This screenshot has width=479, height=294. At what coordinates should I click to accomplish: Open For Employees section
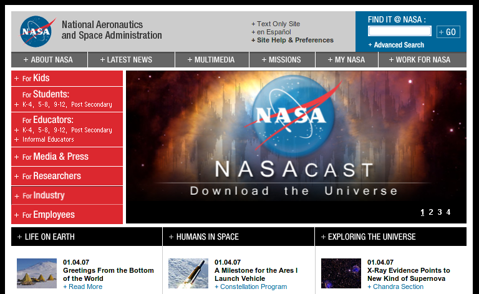point(67,215)
